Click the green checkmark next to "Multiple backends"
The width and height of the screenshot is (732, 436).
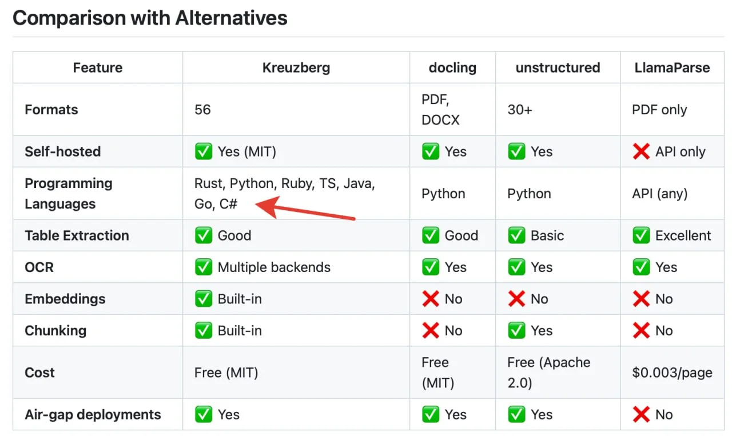[203, 267]
